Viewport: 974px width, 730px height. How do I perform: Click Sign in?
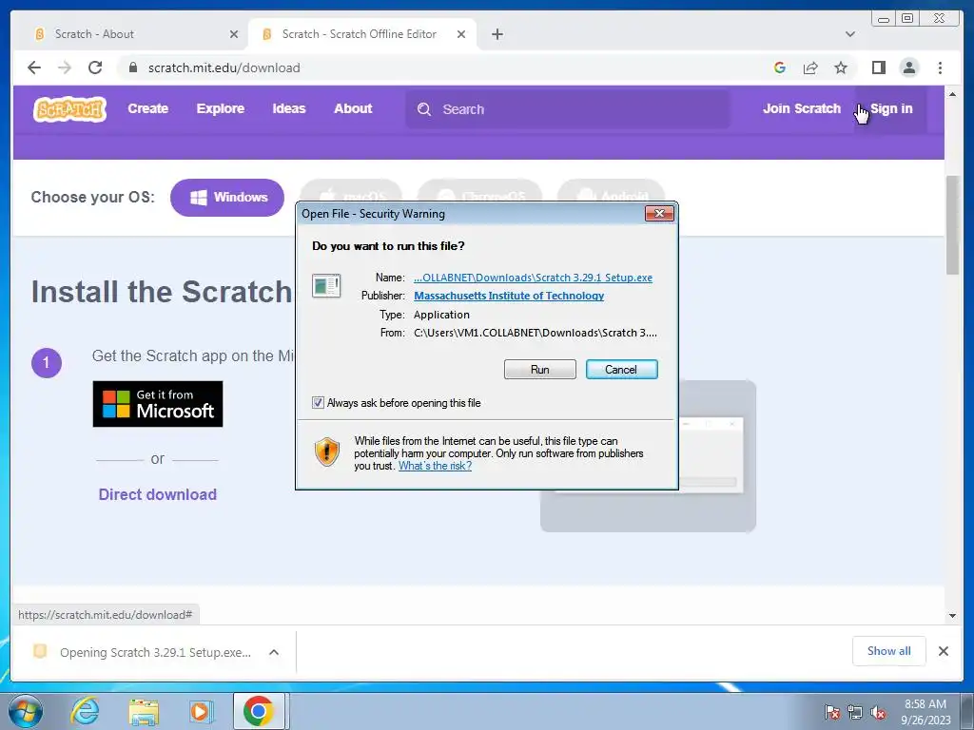point(890,108)
